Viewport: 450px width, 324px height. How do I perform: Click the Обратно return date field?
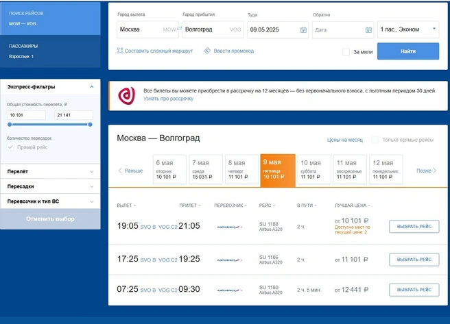point(343,29)
